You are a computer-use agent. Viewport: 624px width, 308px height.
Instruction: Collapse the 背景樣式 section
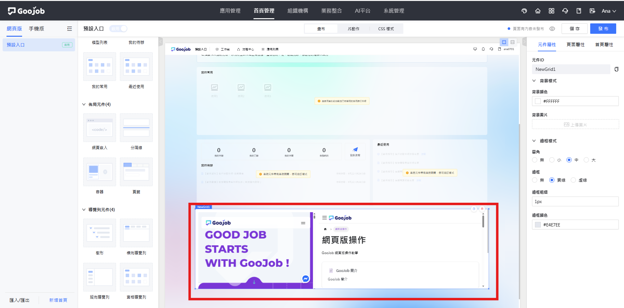(534, 81)
